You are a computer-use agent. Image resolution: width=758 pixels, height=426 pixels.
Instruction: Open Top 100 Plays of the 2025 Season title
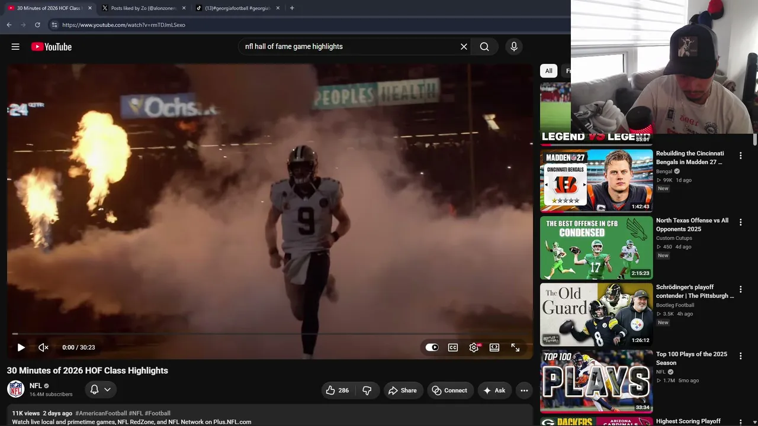coord(692,359)
